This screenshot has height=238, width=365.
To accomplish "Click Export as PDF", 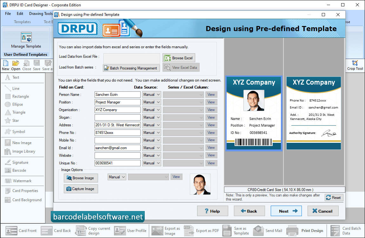I will (x=201, y=231).
